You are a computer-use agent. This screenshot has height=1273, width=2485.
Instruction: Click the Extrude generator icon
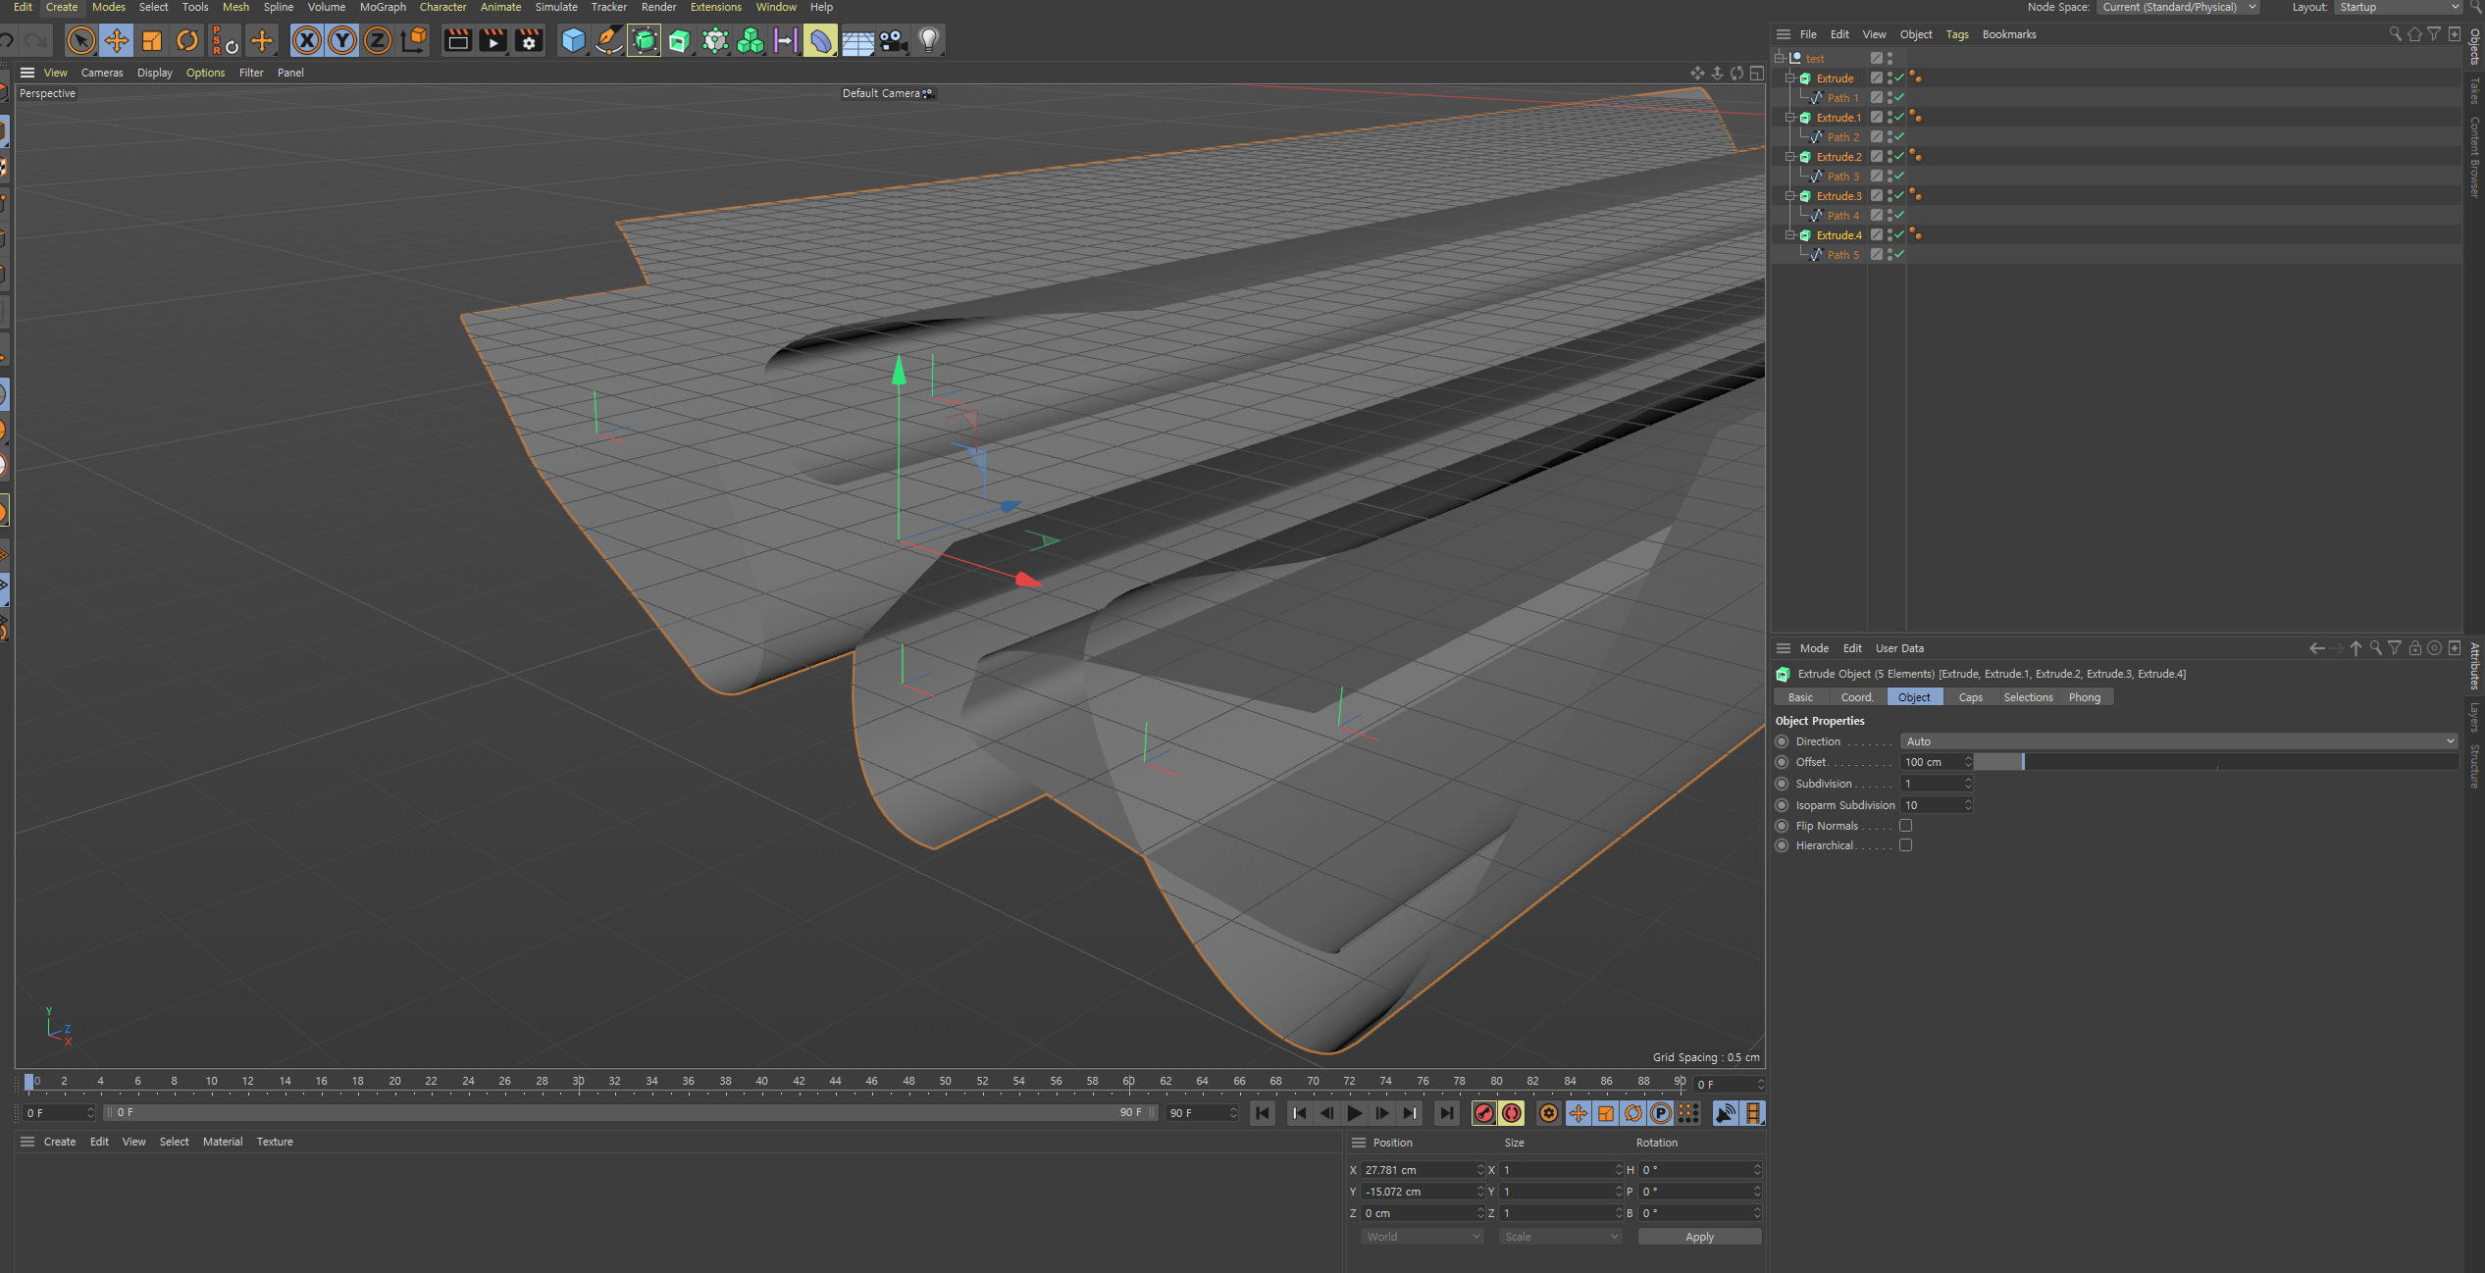click(679, 40)
